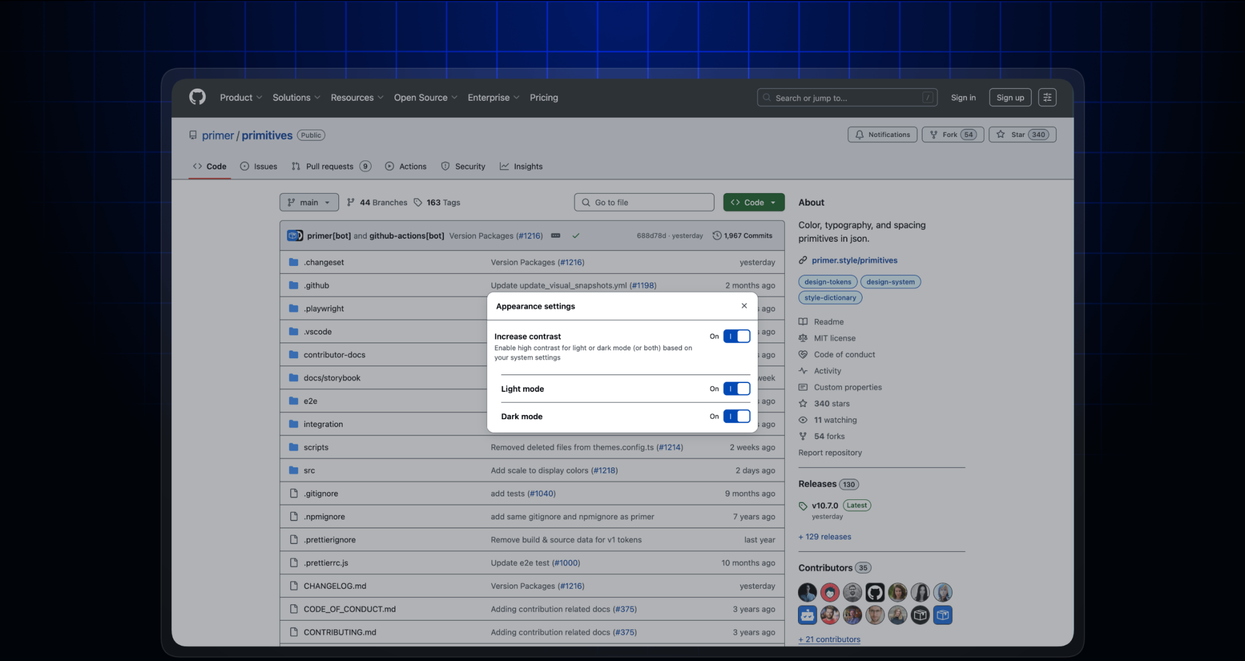The width and height of the screenshot is (1245, 661).
Task: Click the MIT license scale icon
Action: click(803, 338)
